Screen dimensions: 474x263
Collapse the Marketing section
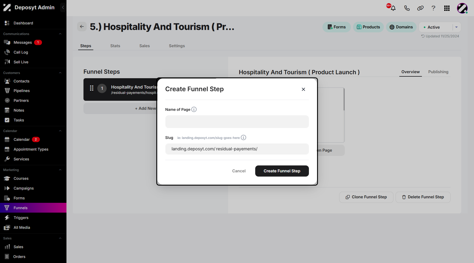point(60,170)
